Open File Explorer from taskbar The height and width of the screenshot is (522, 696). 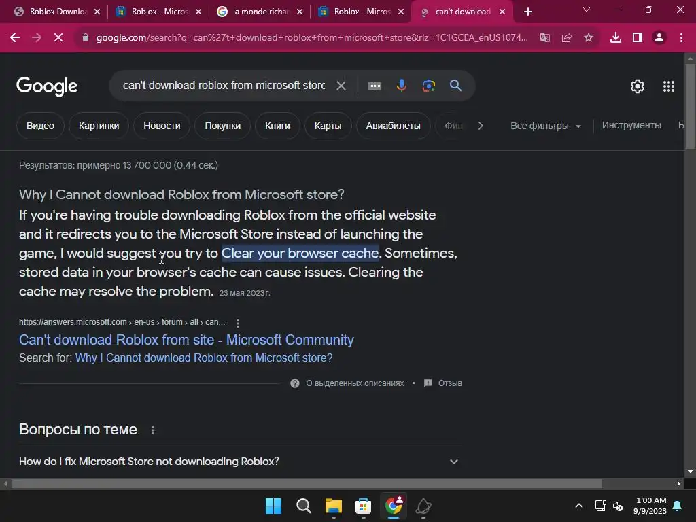click(x=333, y=506)
